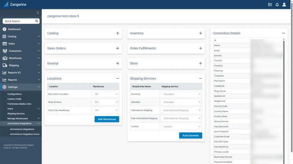Focus the Quick Search field
The height and width of the screenshot is (164, 293).
coord(21,21)
